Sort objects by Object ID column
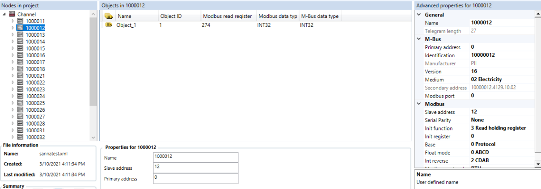This screenshot has height=189, width=541. tap(178, 16)
